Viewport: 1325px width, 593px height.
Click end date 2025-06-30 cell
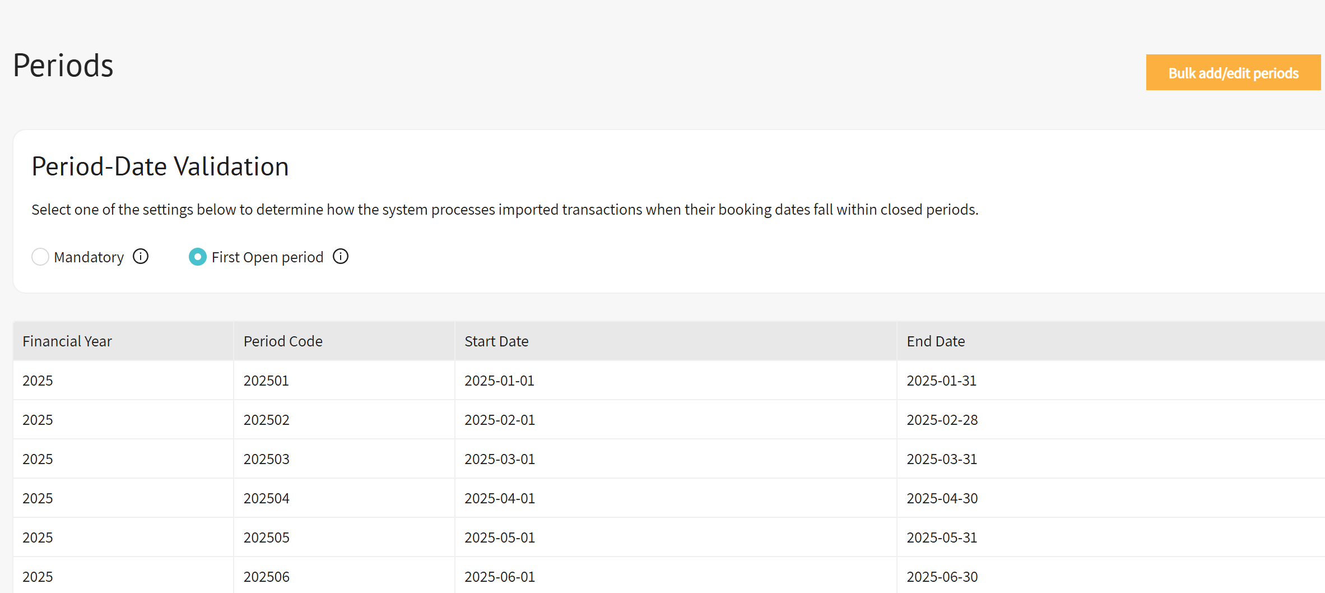[x=942, y=577]
